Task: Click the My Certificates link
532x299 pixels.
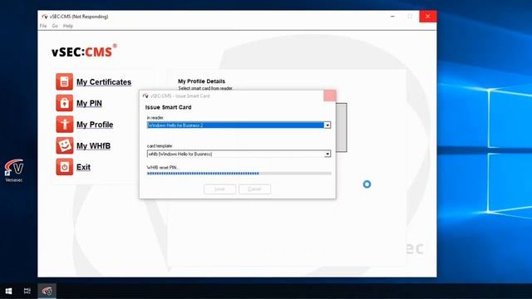Action: (104, 82)
